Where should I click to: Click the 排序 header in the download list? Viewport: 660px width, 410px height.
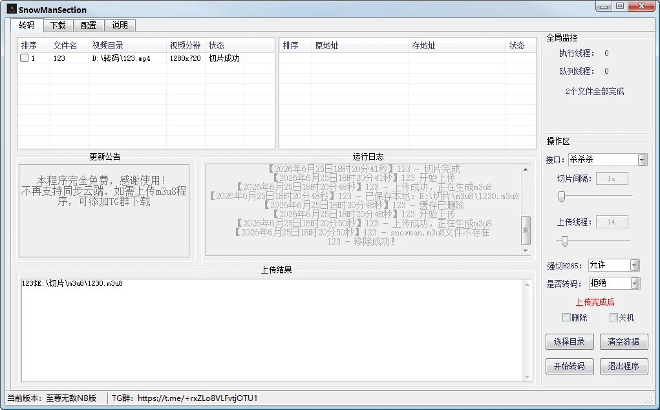(x=295, y=45)
